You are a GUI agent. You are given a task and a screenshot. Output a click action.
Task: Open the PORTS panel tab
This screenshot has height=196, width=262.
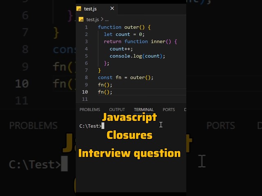(x=169, y=109)
